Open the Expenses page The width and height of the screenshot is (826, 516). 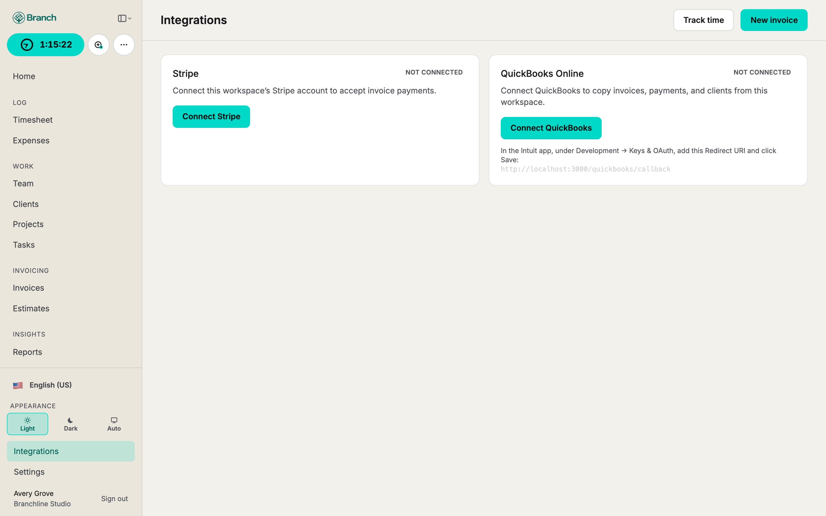pos(31,140)
